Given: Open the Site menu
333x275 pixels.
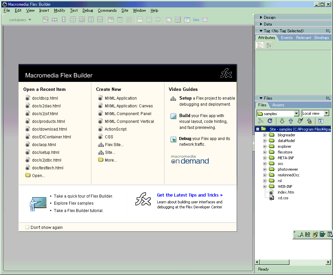Looking at the screenshot, I should [125, 10].
